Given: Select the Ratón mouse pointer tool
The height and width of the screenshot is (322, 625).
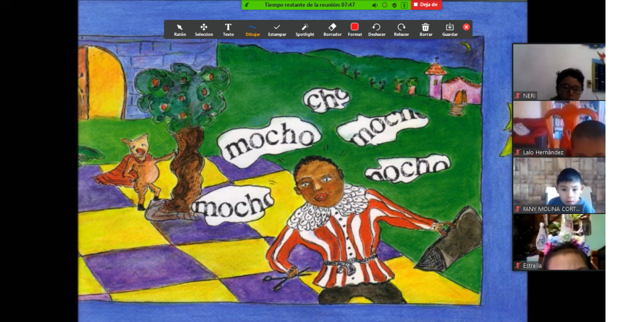Looking at the screenshot, I should pos(179,29).
